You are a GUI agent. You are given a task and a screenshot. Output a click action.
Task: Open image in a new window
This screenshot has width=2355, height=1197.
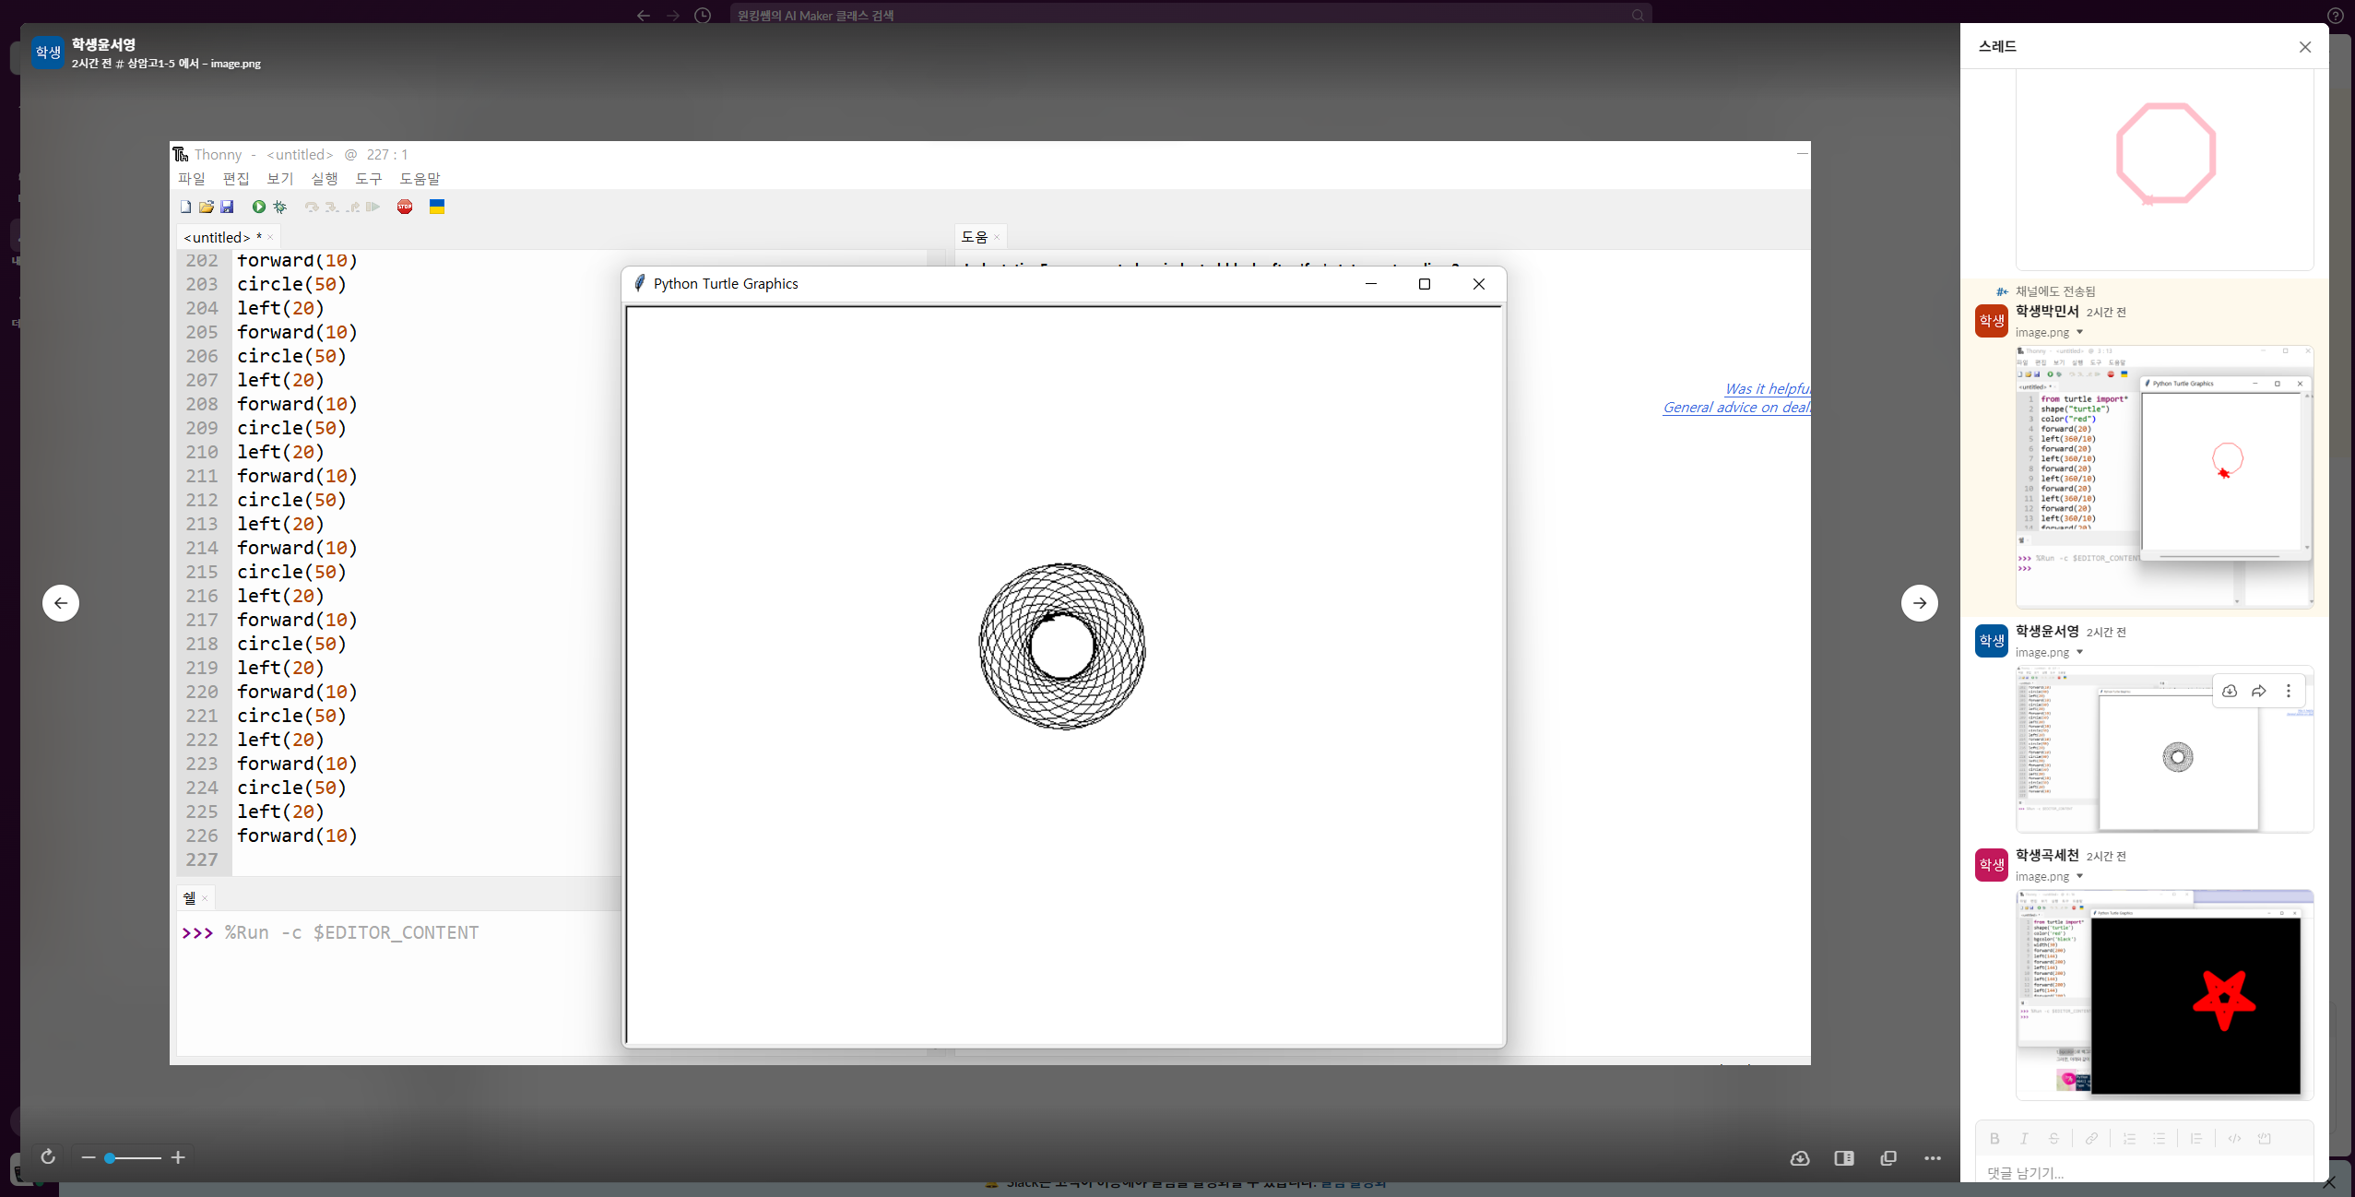pyautogui.click(x=1888, y=1158)
